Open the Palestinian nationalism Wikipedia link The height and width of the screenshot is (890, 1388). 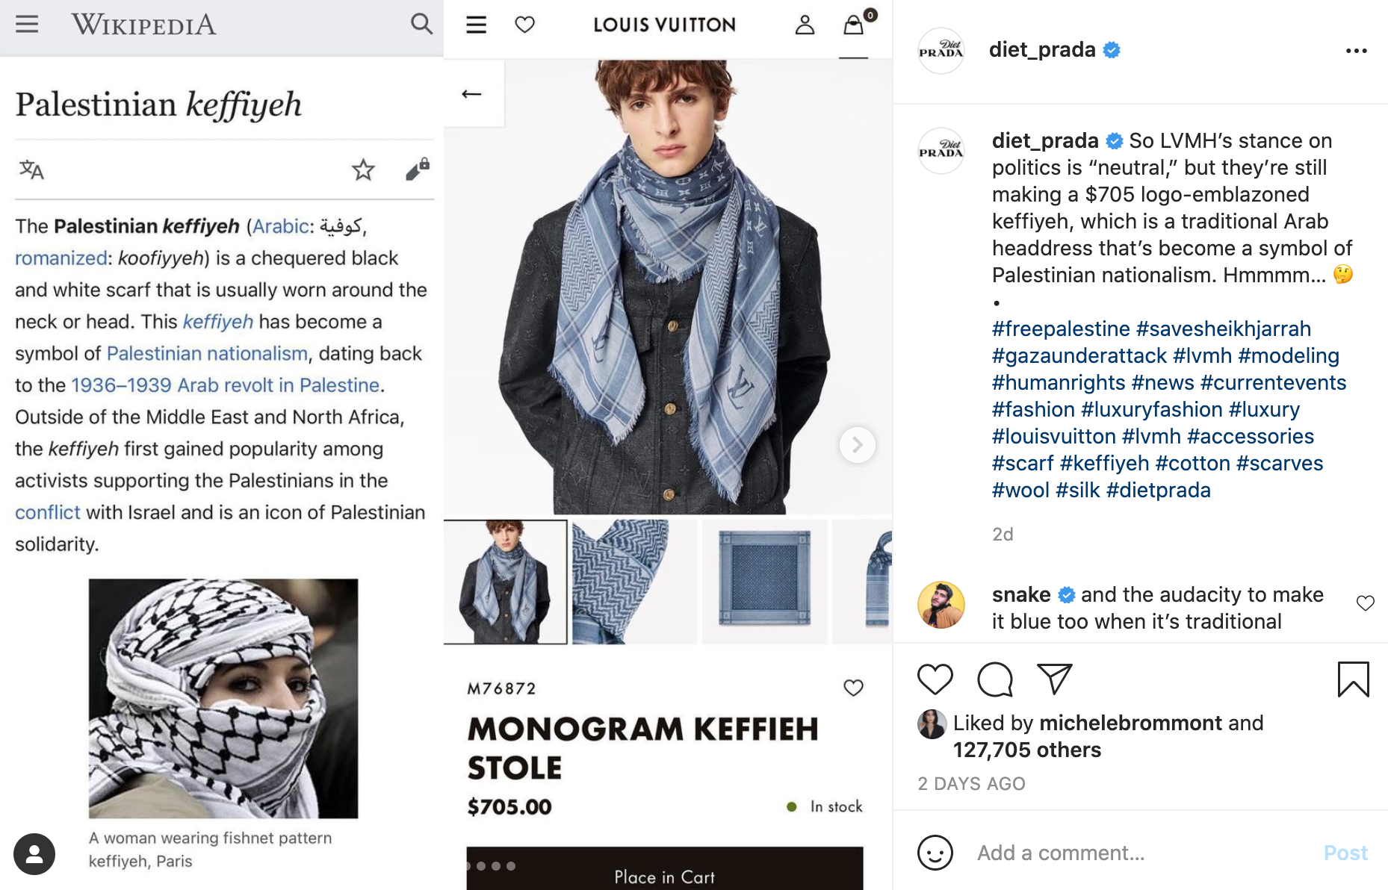click(207, 353)
